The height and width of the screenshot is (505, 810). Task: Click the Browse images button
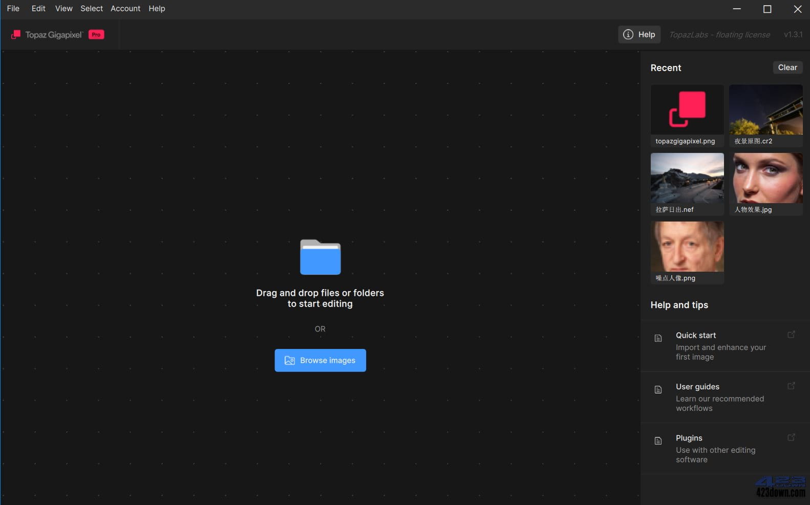click(x=320, y=360)
